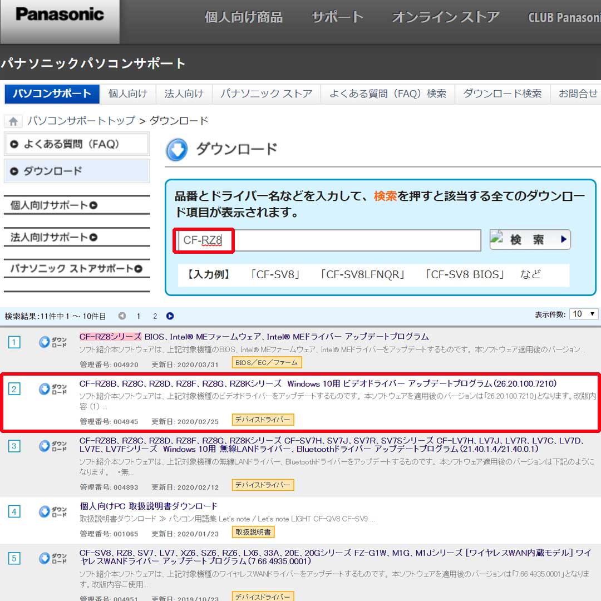Image resolution: width=601 pixels, height=601 pixels.
Task: Click デバイスドライバー tag on result 3
Action: pyautogui.click(x=263, y=485)
